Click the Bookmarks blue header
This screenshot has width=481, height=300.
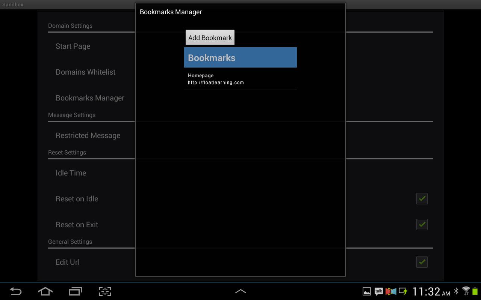[x=240, y=57]
